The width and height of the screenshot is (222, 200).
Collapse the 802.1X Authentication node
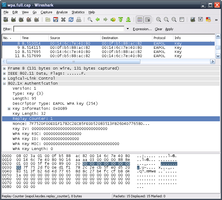click(x=4, y=83)
